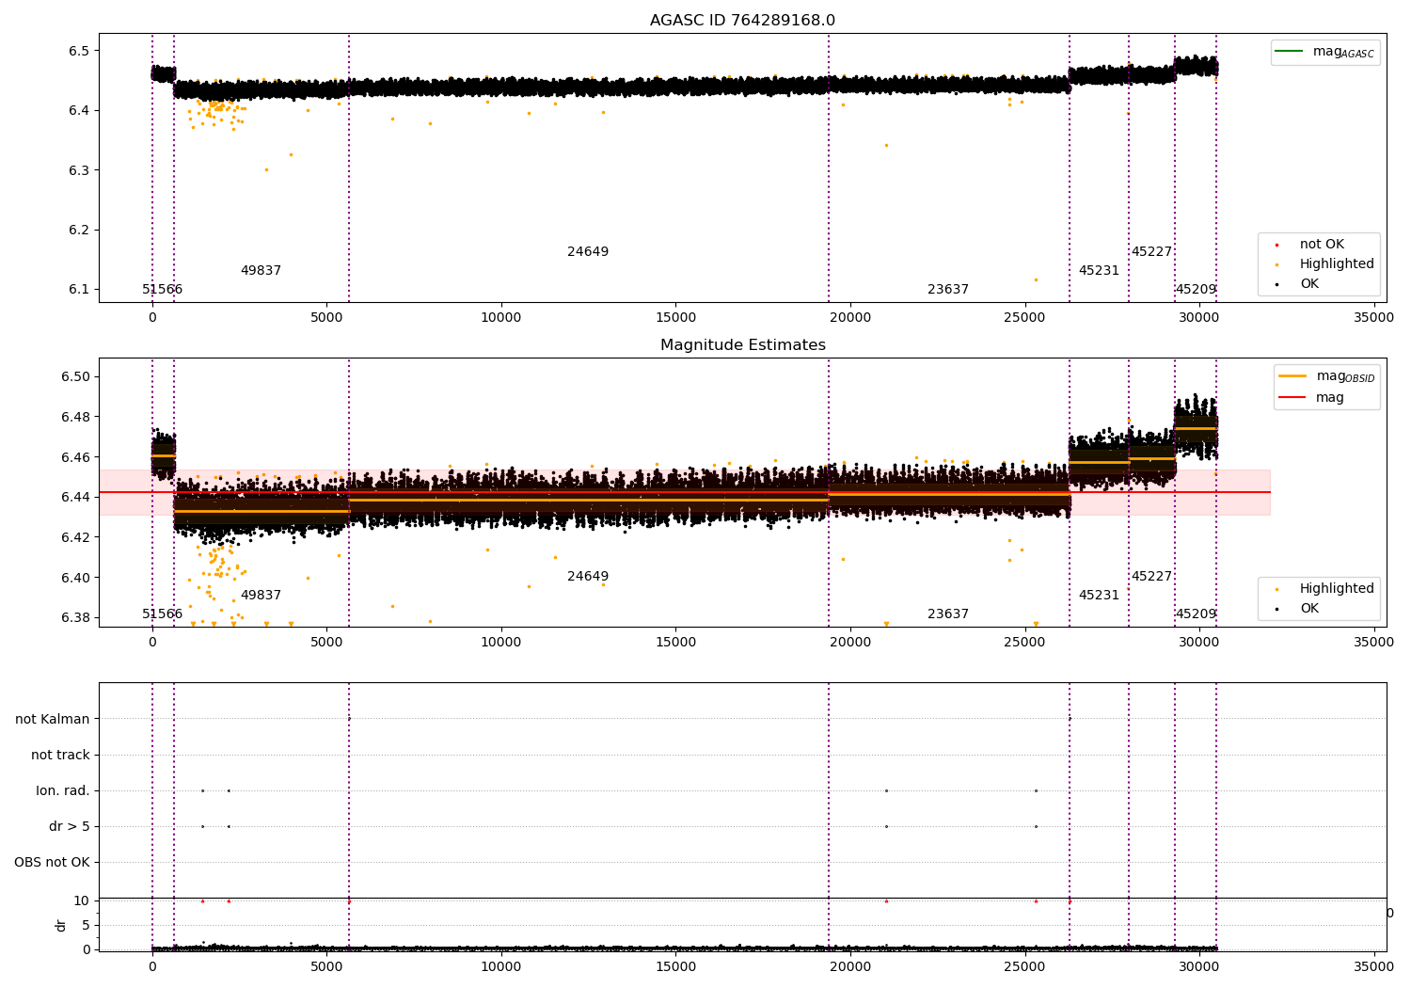Select the 'not OK' legend entry in top plot
Image resolution: width=1411 pixels, height=988 pixels.
[x=1322, y=245]
